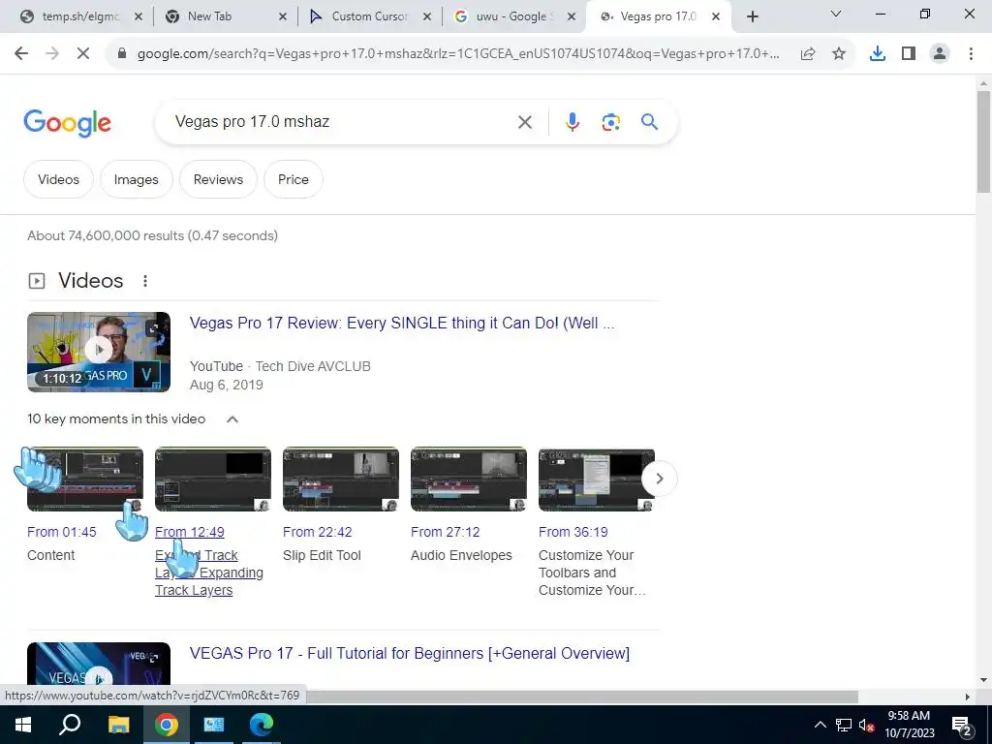
Task: Show hidden system tray icons
Action: coord(820,725)
